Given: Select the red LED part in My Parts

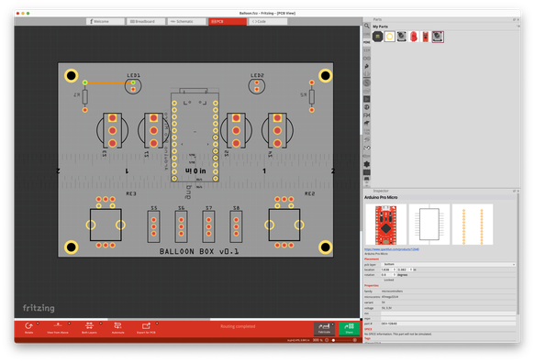Looking at the screenshot, I should click(414, 37).
